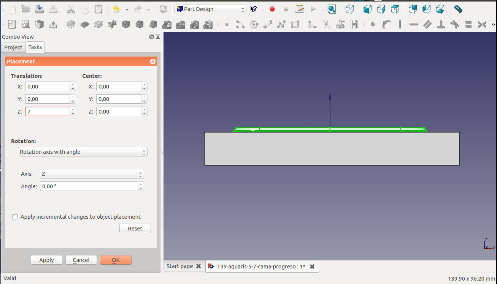Open the Axis Z dropdown
Image resolution: width=497 pixels, height=284 pixels.
[92, 174]
